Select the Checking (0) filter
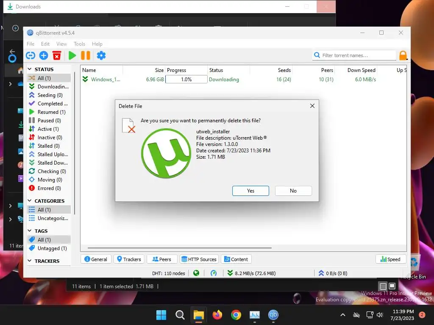The height and width of the screenshot is (325, 434). click(49, 171)
